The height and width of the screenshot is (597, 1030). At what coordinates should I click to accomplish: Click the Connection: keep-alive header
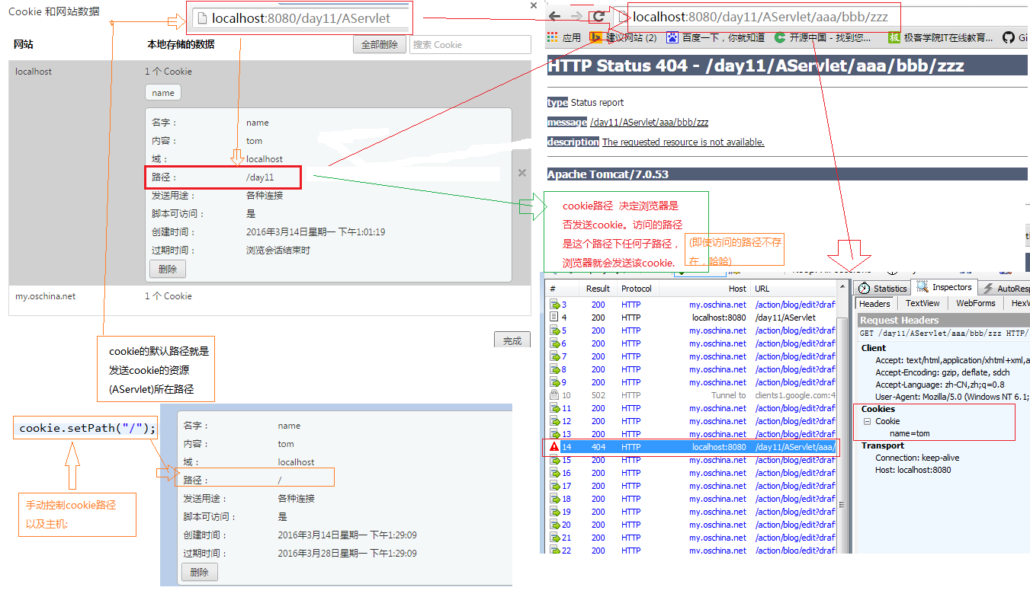click(x=917, y=458)
